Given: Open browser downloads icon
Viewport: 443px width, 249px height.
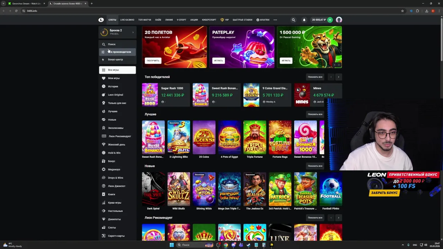Looking at the screenshot, I should click(426, 11).
